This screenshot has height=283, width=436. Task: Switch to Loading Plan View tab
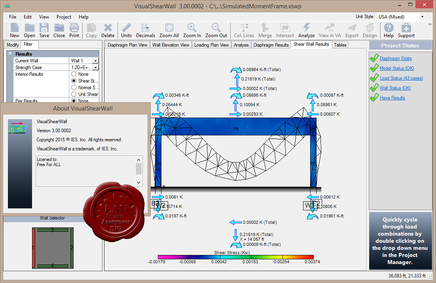(x=211, y=45)
